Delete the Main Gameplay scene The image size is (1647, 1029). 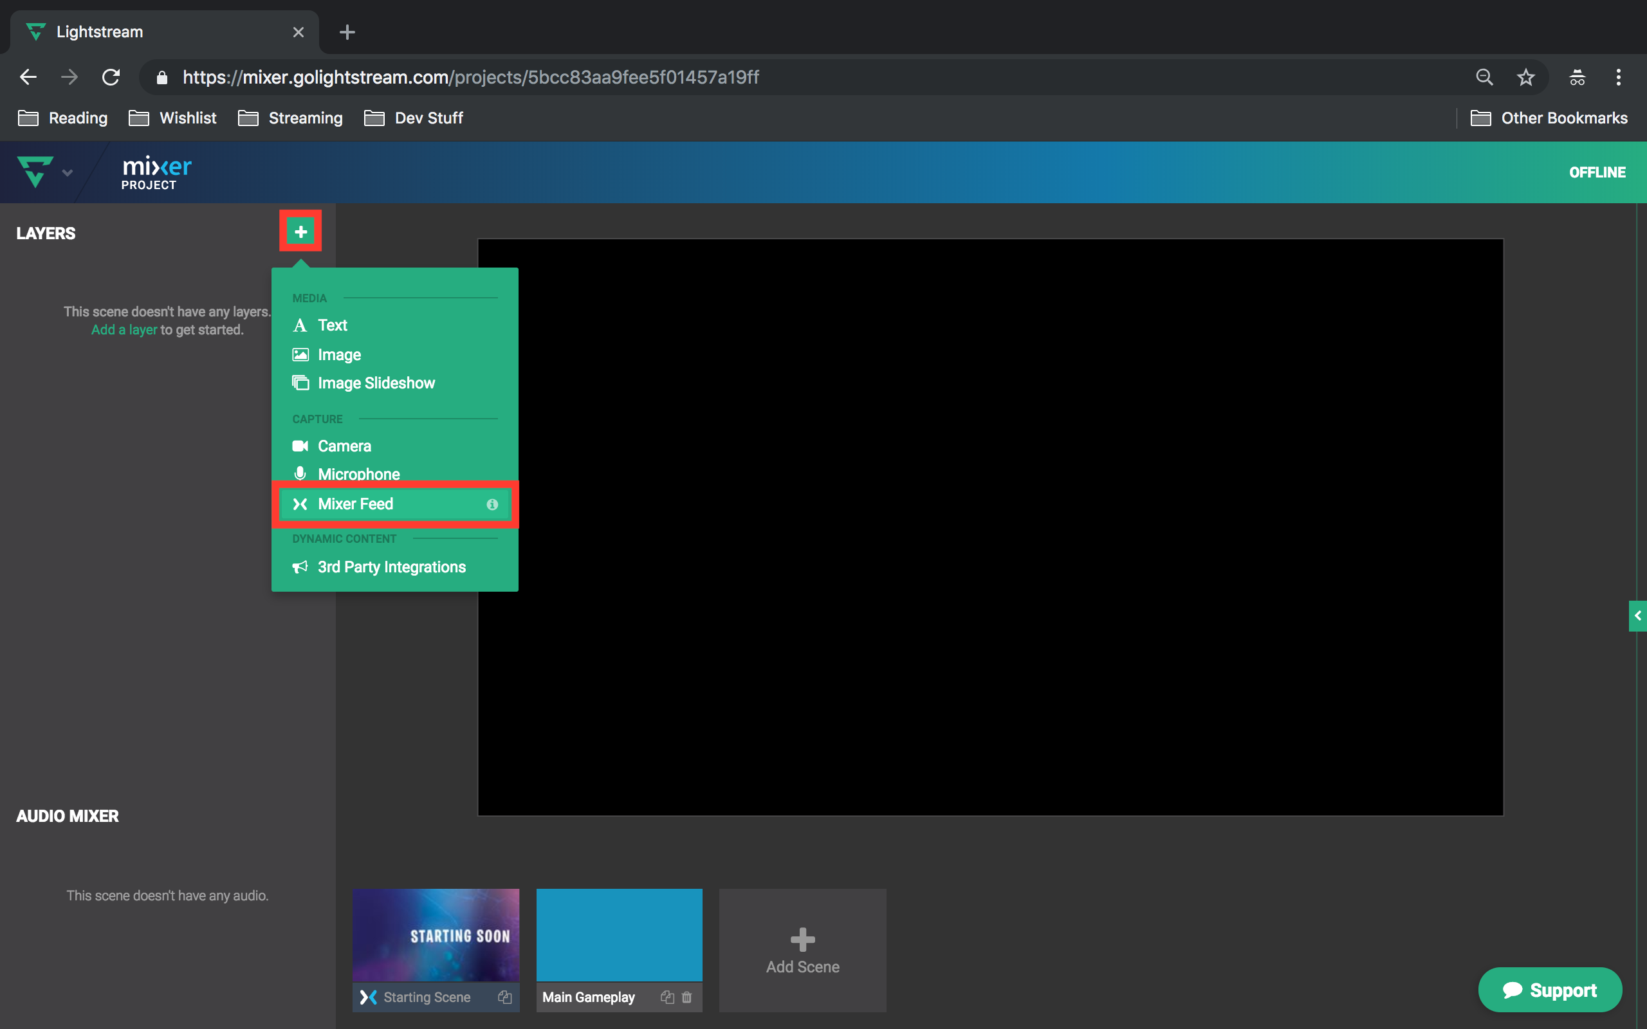pyautogui.click(x=686, y=997)
